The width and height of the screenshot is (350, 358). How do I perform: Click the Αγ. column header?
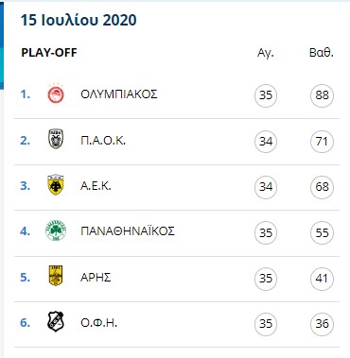[x=266, y=53]
